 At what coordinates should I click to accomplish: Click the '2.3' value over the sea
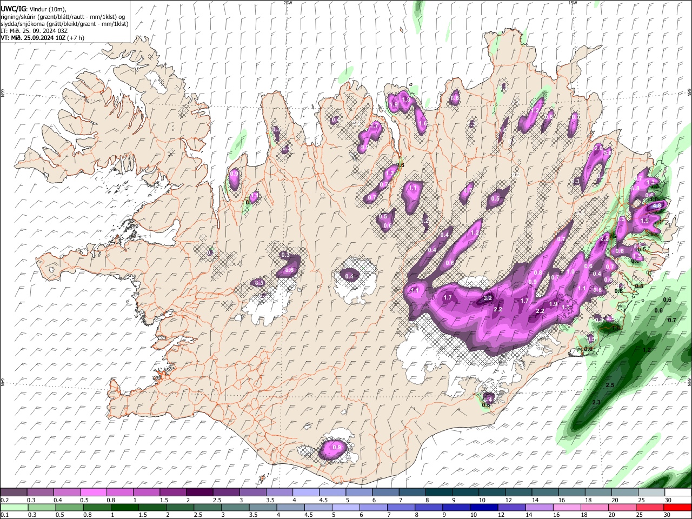596,403
